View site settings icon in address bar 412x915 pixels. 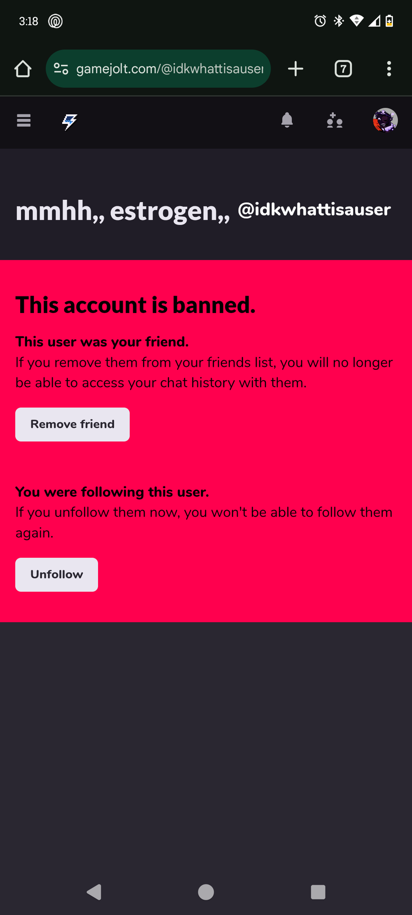pos(61,69)
